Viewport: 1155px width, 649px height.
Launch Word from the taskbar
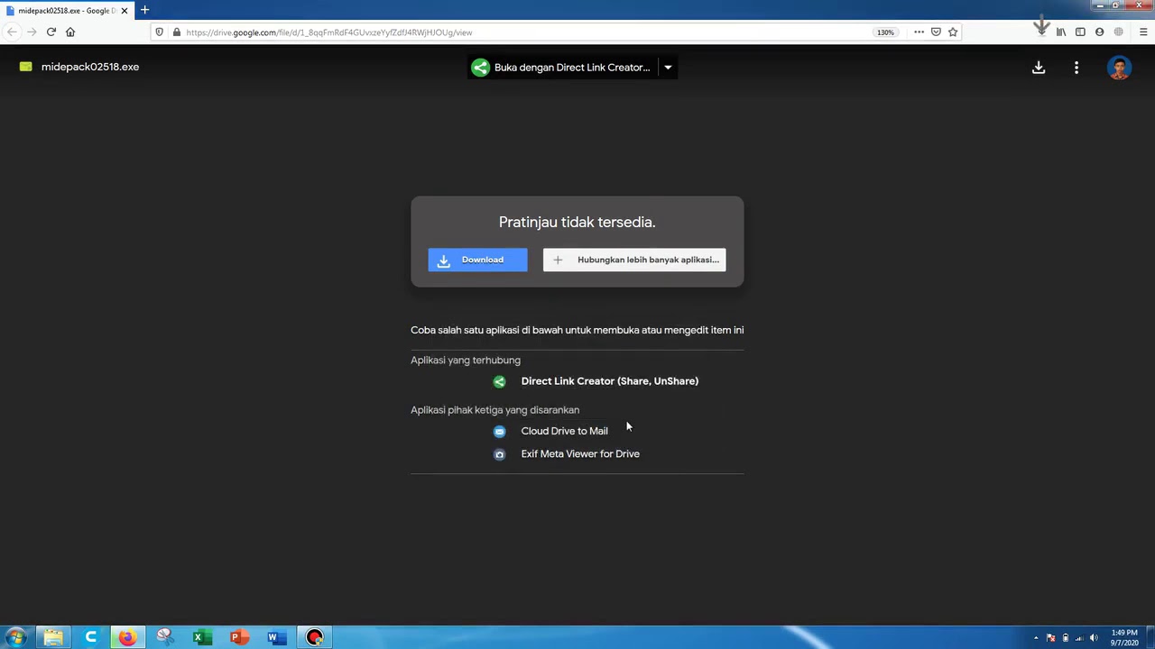pyautogui.click(x=276, y=637)
